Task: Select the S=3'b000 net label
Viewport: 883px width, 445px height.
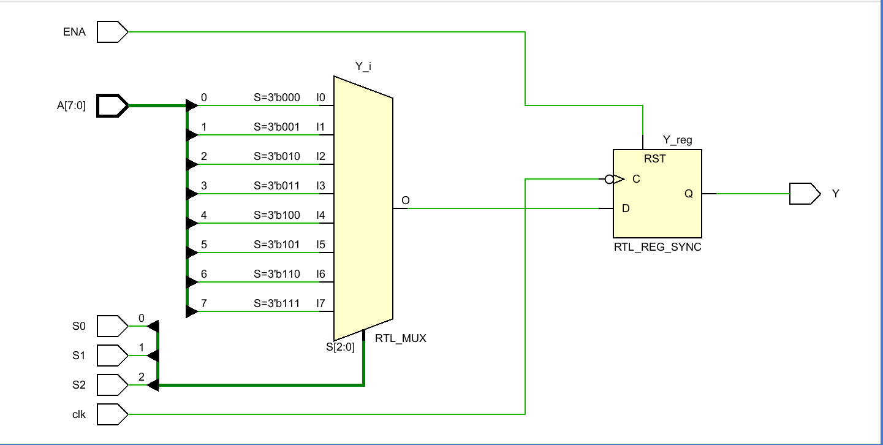Action: (x=277, y=97)
